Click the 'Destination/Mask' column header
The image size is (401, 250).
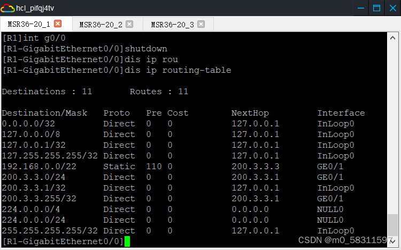[44, 113]
